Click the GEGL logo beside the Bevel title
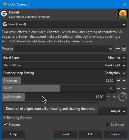Image resolution: width=129 pixels, height=140 pixels. (x=4, y=14)
